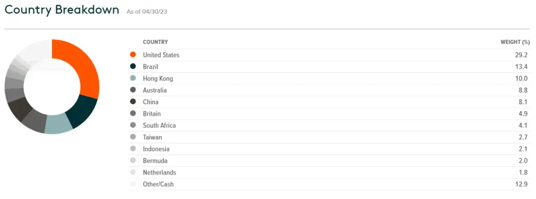Click the dark teal Brazil donut segment
Screen dimensions: 536x199
[82, 111]
